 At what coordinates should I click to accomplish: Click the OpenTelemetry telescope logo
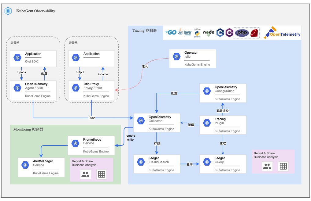(282, 33)
